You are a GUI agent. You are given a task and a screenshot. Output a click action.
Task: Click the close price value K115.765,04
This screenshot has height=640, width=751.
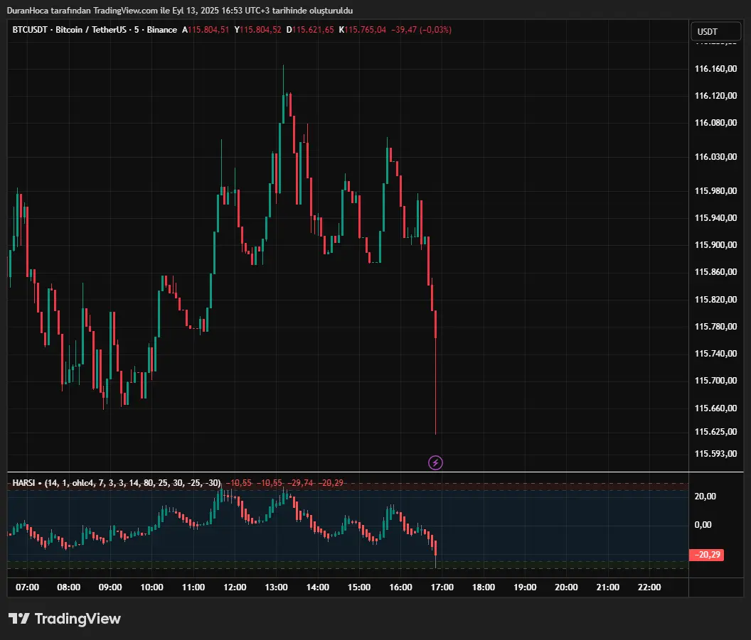pos(362,30)
